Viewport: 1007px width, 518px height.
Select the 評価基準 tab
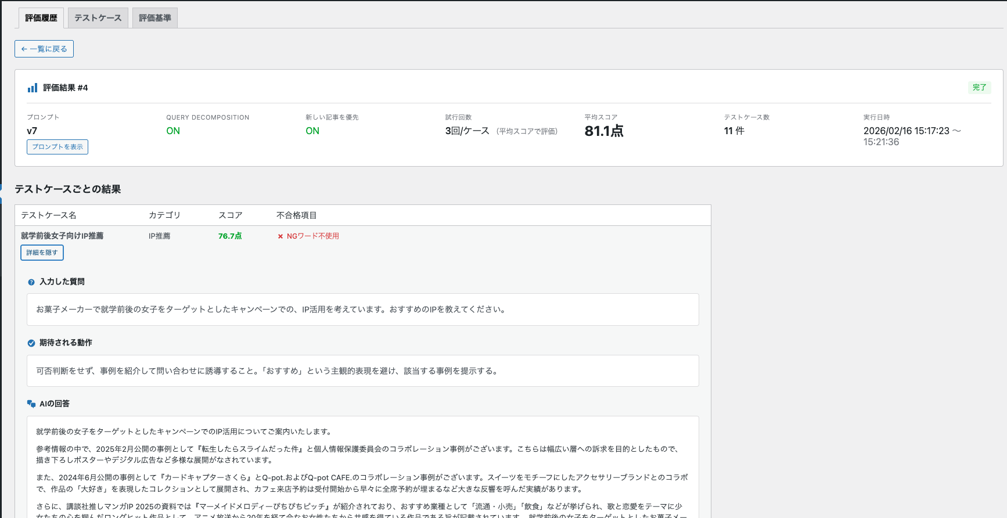coord(155,18)
